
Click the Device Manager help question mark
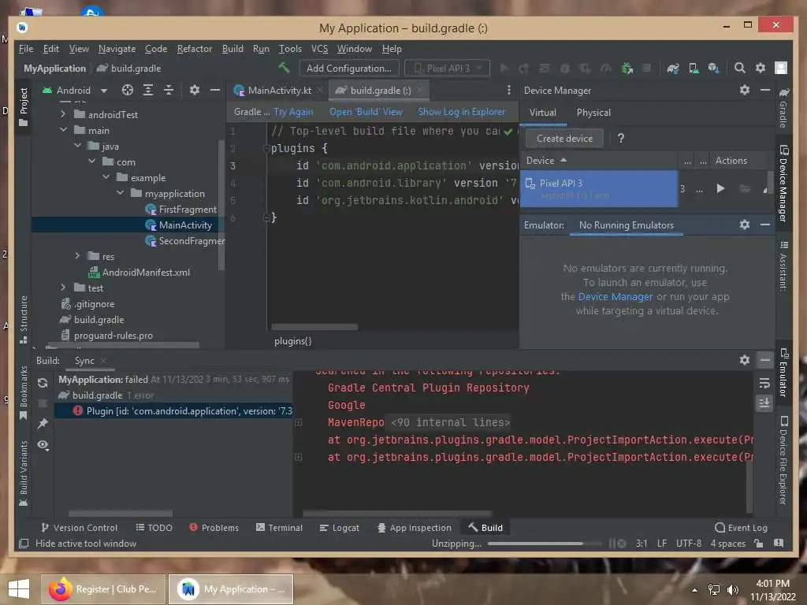click(621, 139)
